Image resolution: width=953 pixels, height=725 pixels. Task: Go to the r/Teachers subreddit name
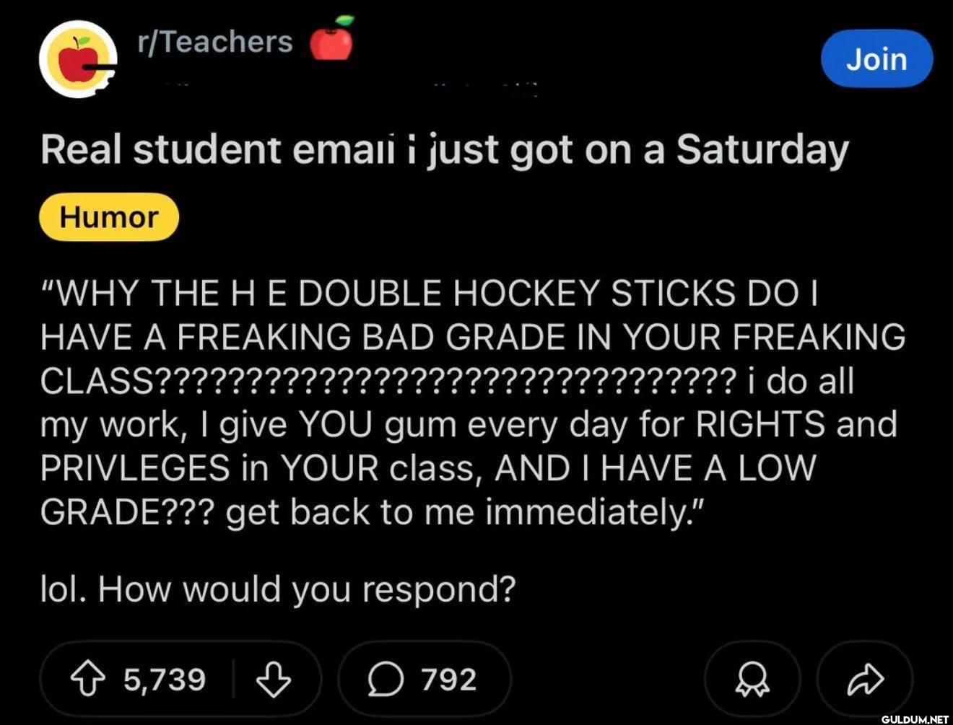215,42
